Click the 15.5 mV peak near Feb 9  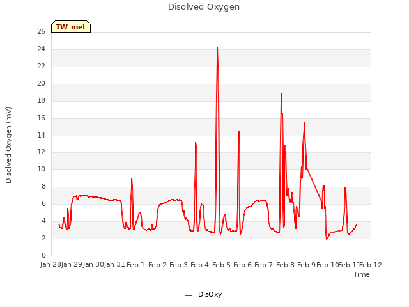click(305, 122)
